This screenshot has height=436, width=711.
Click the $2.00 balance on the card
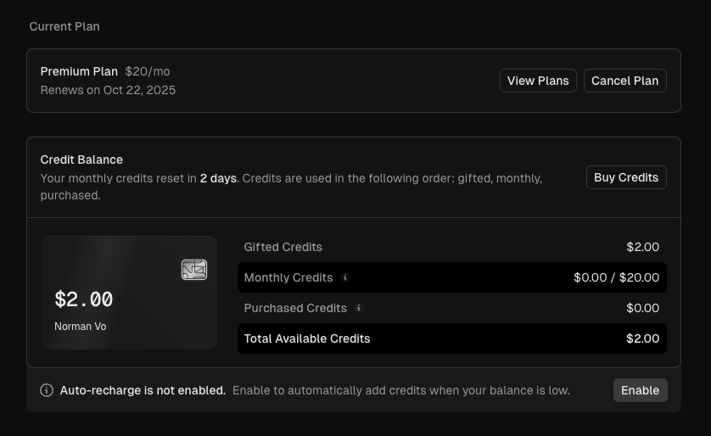[x=84, y=299]
